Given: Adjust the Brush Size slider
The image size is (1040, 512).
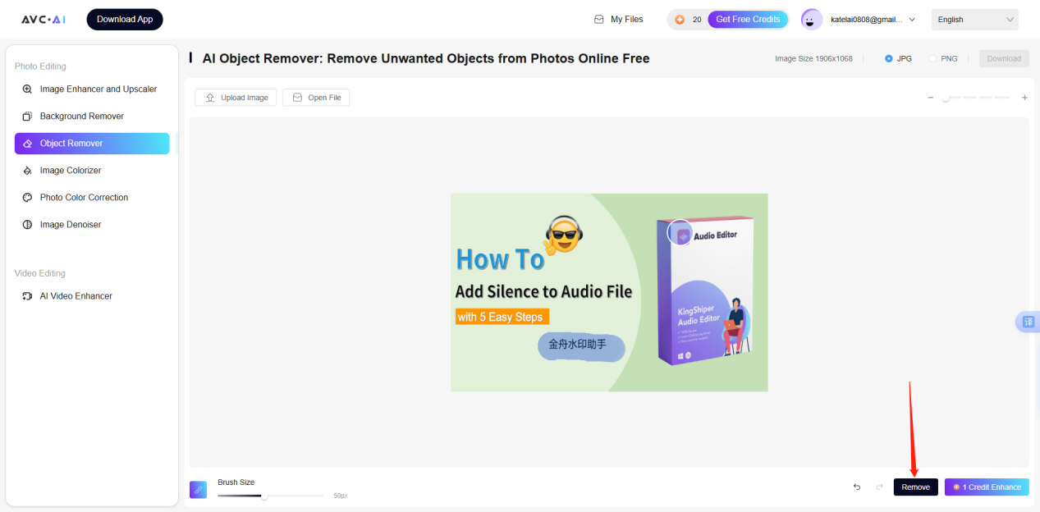Looking at the screenshot, I should 270,496.
